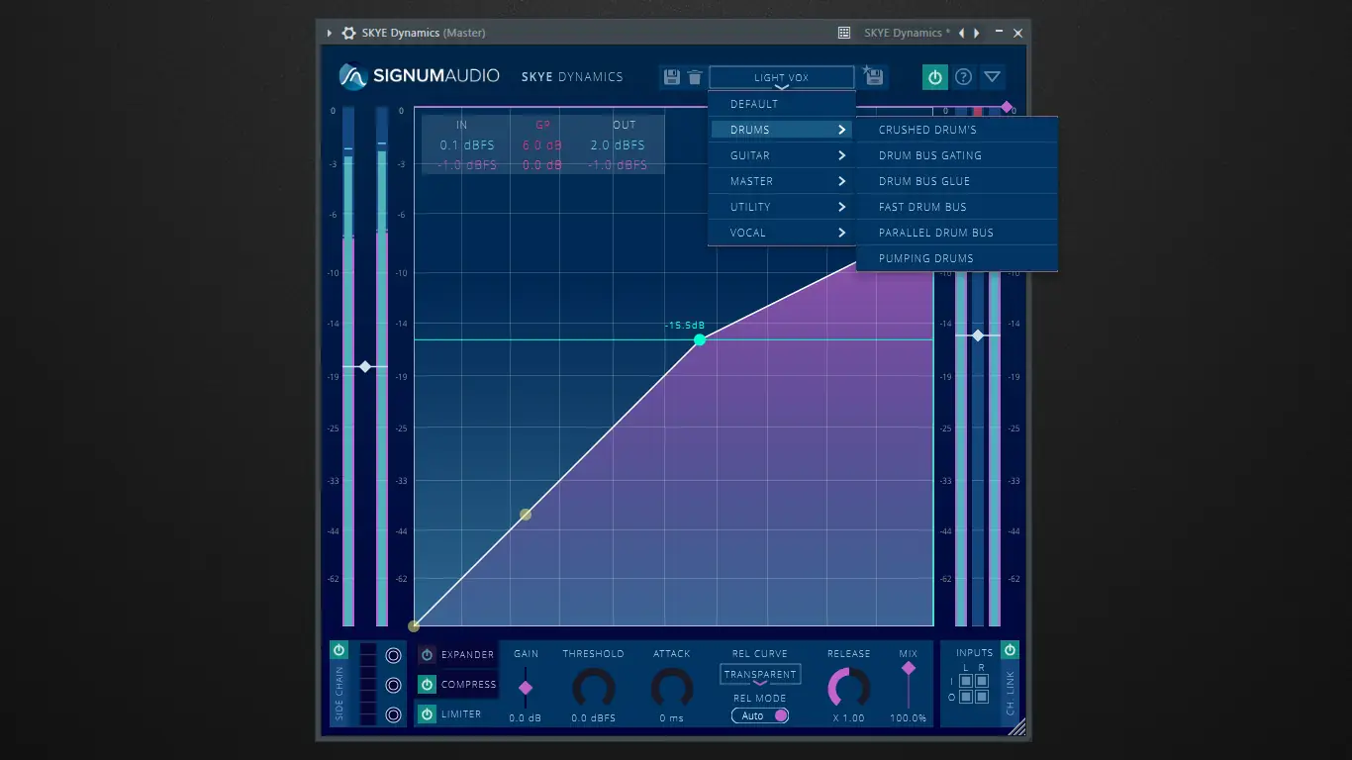Click the top-left input L routing square
Screen dimensions: 1352x760
pyautogui.click(x=967, y=681)
